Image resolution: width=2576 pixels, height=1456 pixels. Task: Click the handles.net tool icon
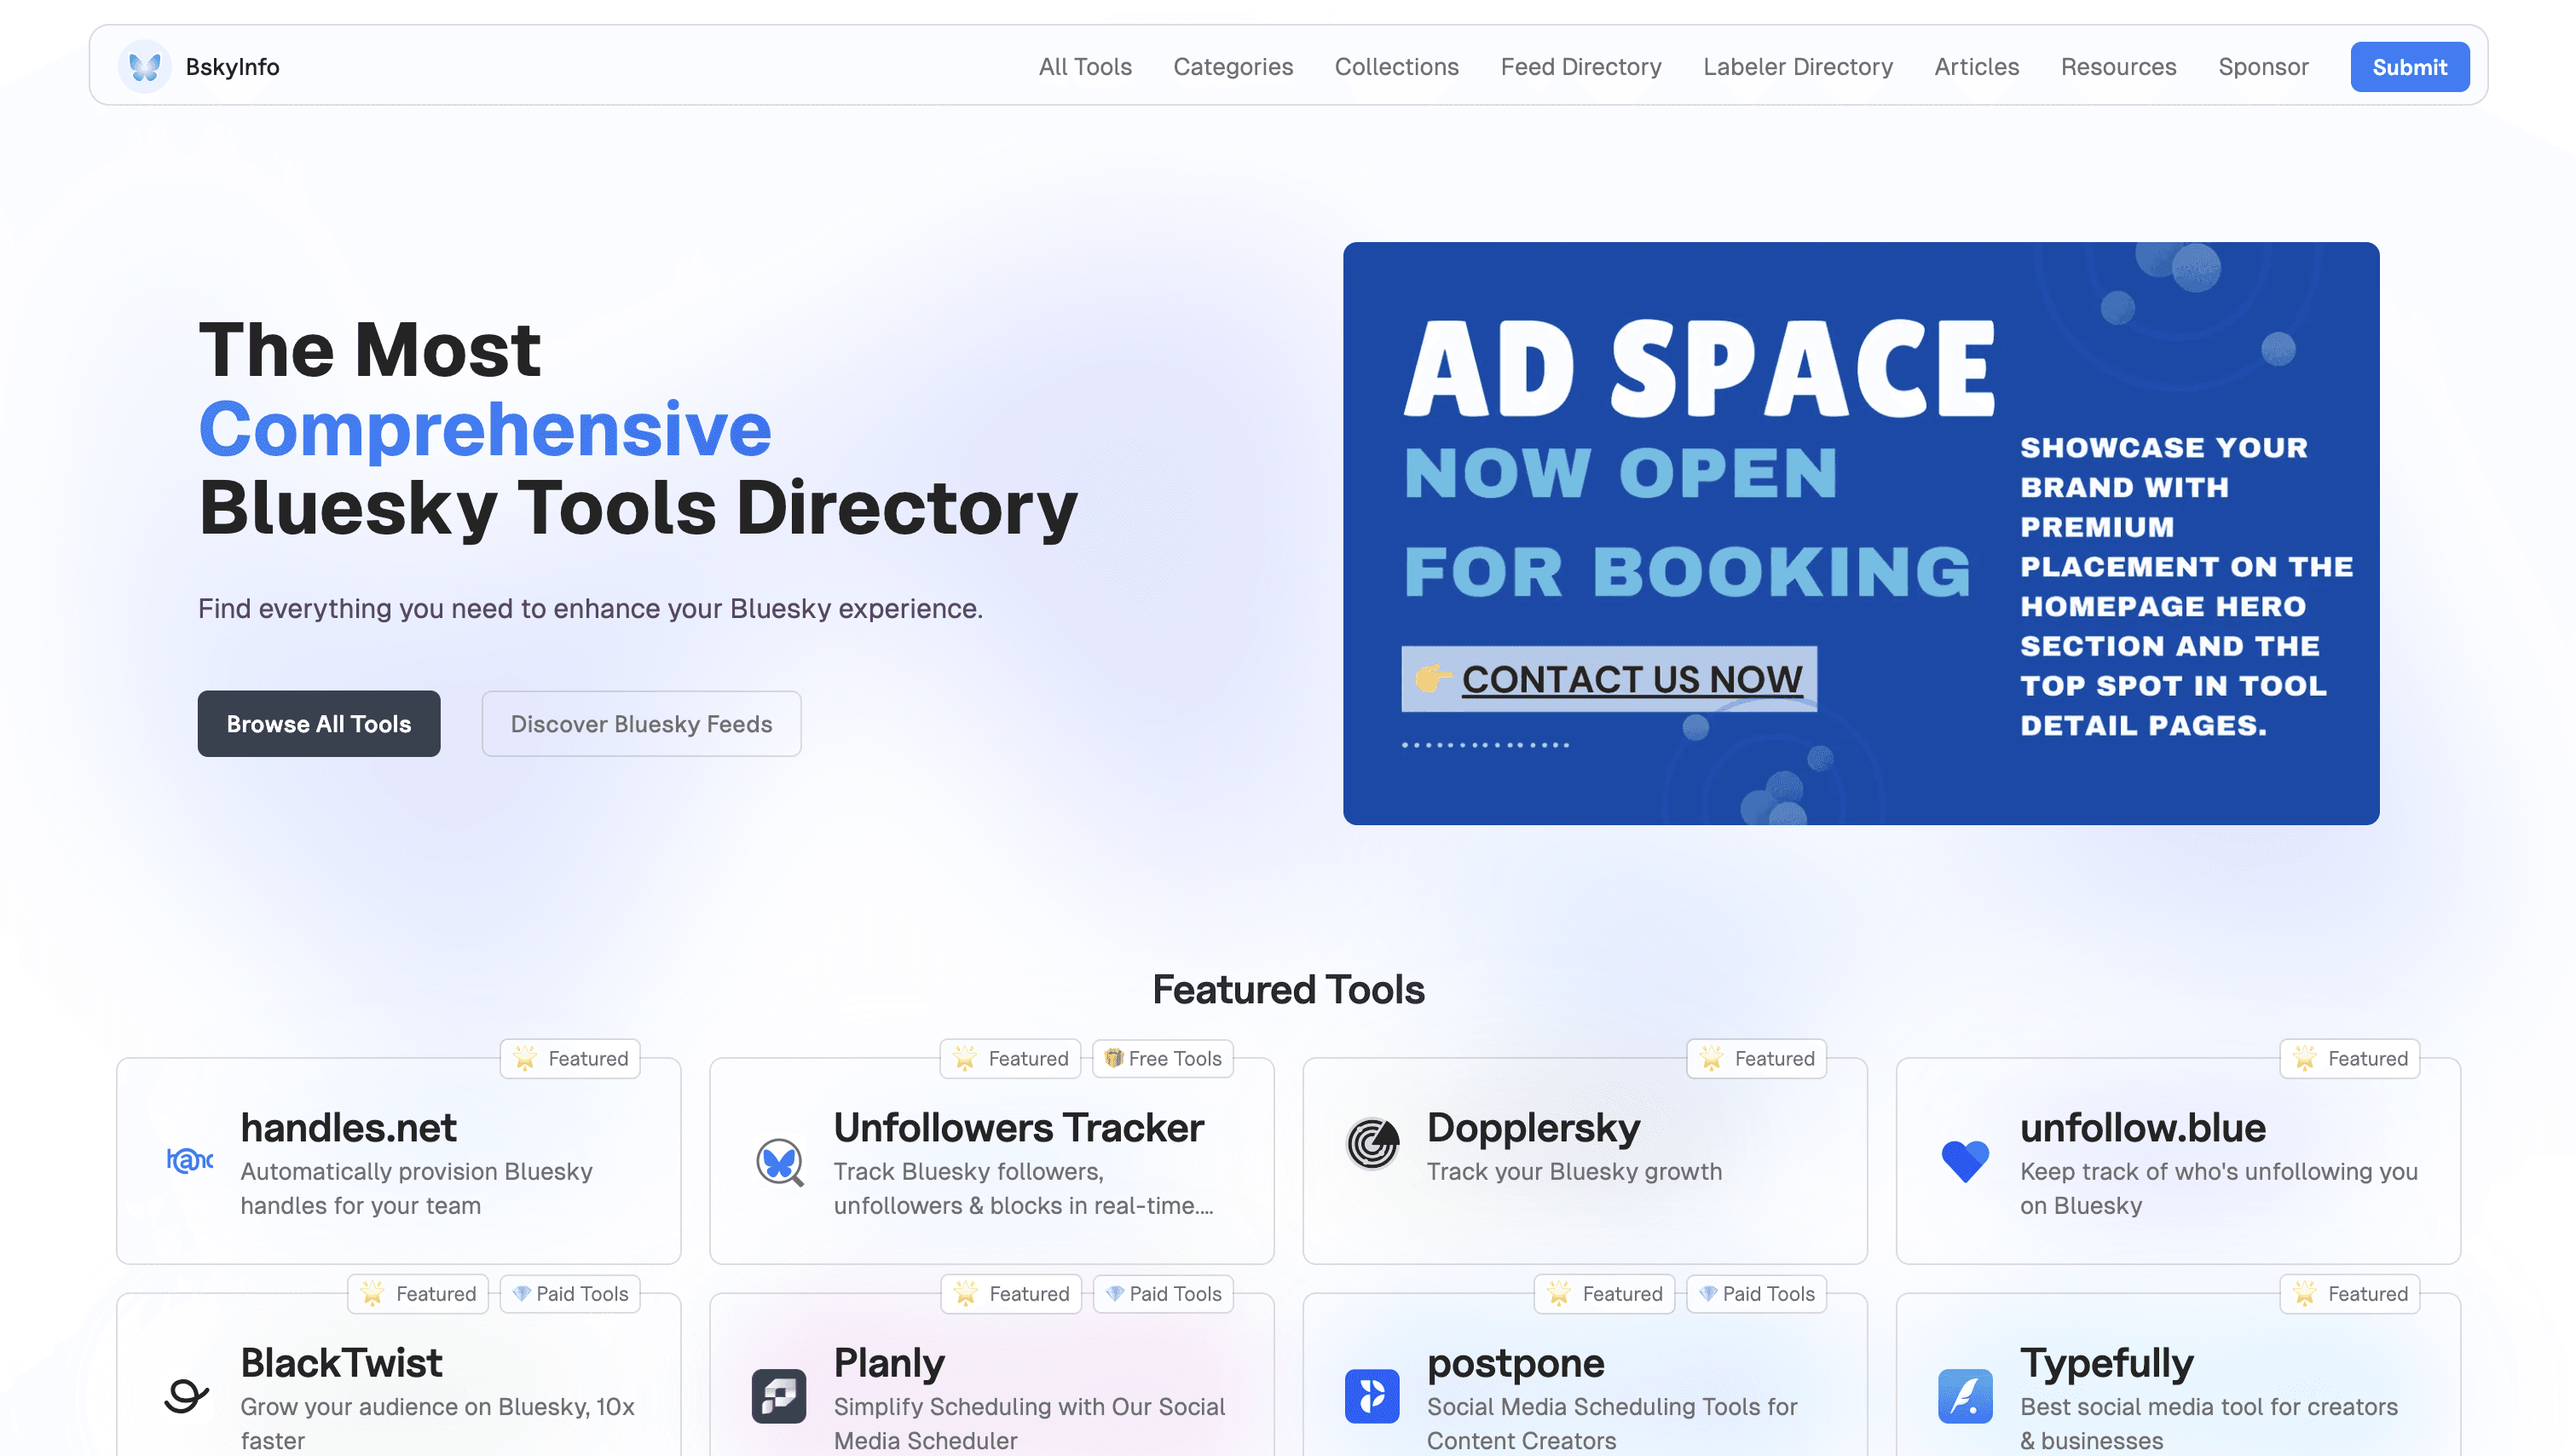189,1161
